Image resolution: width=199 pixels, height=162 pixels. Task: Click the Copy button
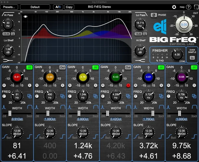(69, 7)
